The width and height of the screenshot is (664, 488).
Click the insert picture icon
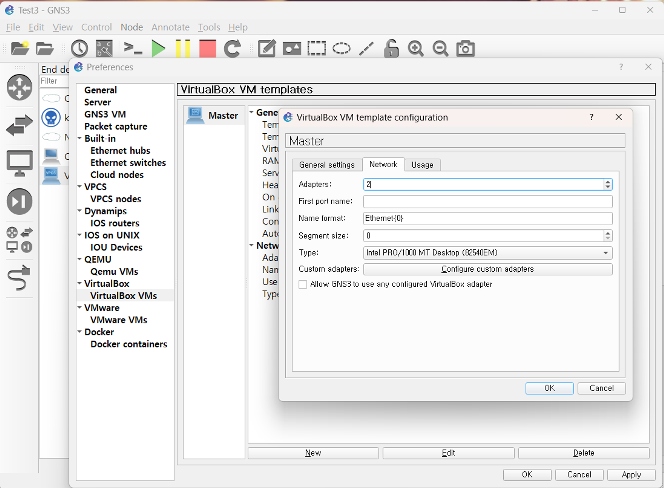pos(292,48)
